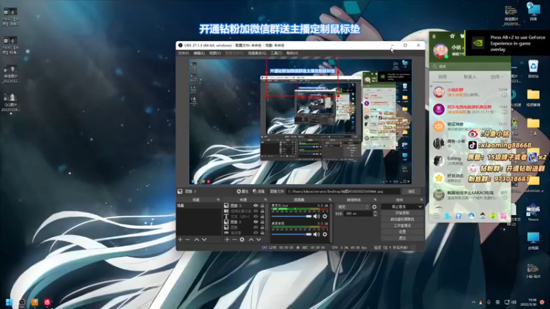Open the 编辑(E) menu in OBS
The image size is (550, 309).
[x=199, y=54]
